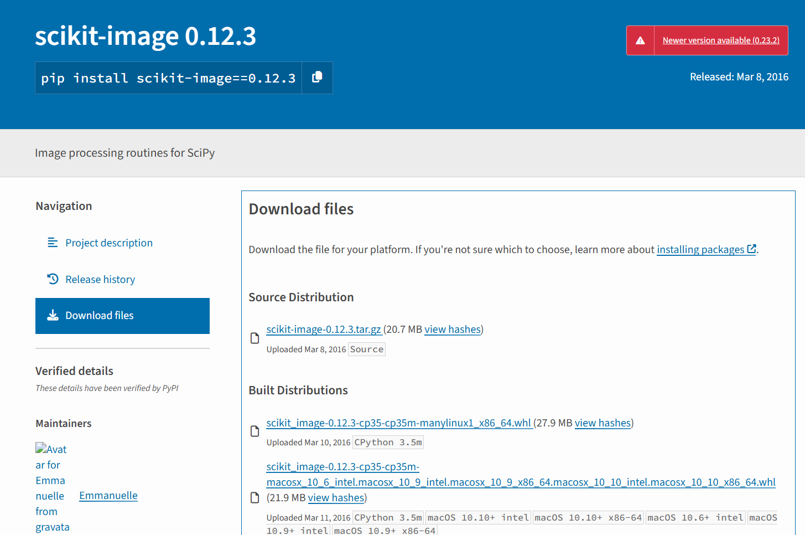
Task: Click the CPython 3.5m tag for manylinux wheel
Action: pyautogui.click(x=388, y=443)
